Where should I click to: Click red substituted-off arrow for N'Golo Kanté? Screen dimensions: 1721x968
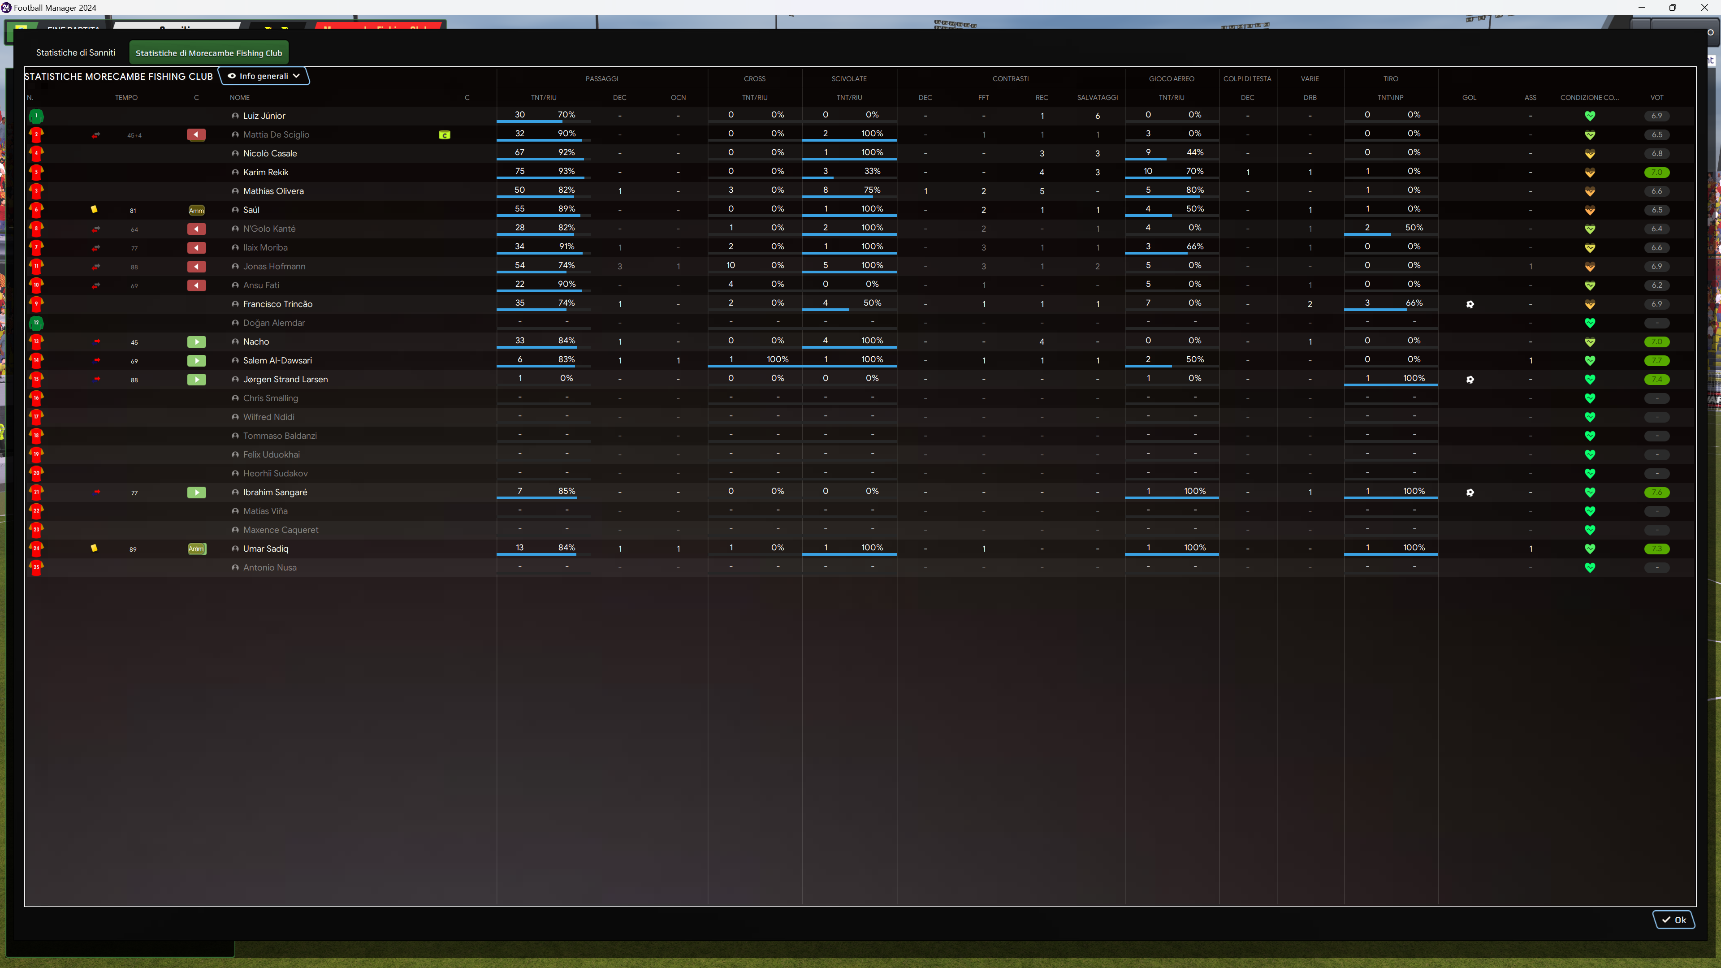click(x=196, y=229)
